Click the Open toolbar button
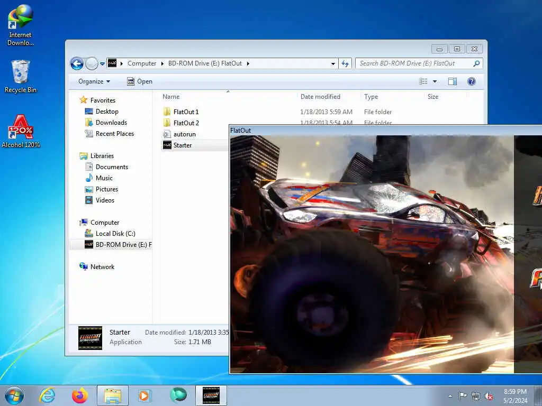The width and height of the screenshot is (542, 406). pos(140,81)
